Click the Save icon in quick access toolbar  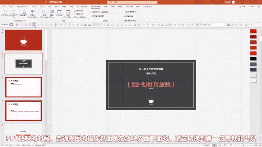tap(17, 24)
